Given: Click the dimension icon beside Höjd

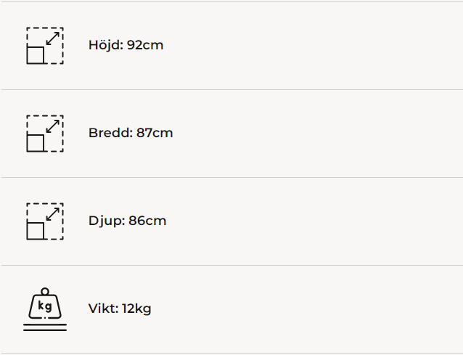Looking at the screenshot, I should click(x=45, y=46).
